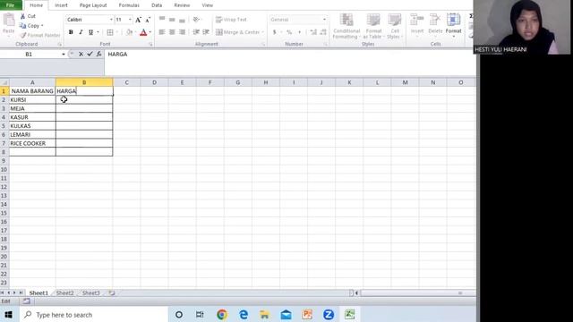Increase font size with Grow Font

point(138,20)
